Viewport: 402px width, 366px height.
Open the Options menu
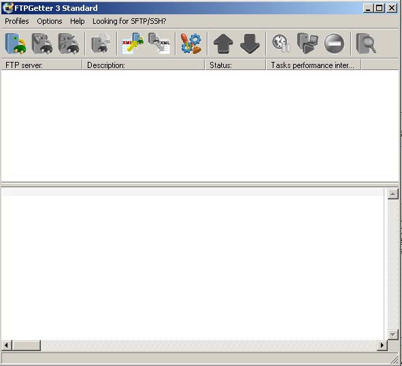[50, 21]
